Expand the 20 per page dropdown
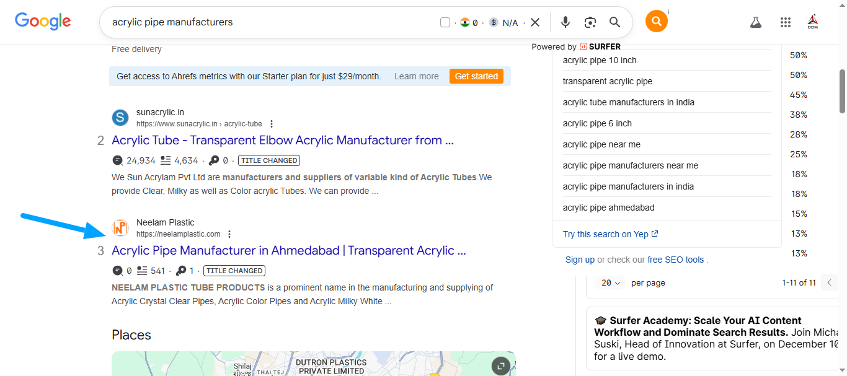Screen dimensions: 847x376 (x=611, y=282)
